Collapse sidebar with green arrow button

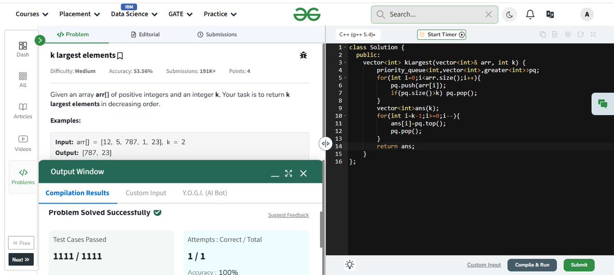coord(40,40)
